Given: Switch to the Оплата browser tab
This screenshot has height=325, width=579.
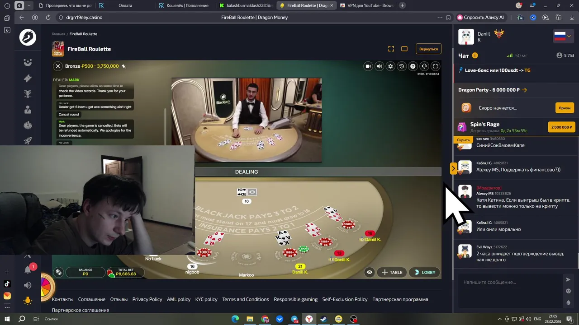Looking at the screenshot, I should point(125,5).
